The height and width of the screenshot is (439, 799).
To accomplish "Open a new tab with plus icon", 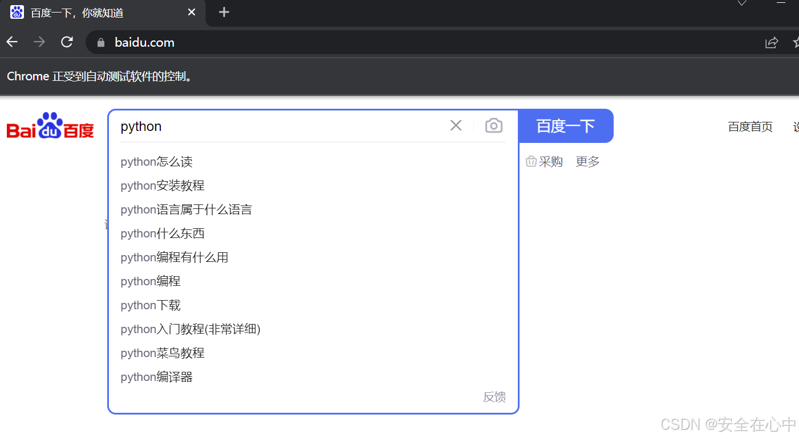I will (x=224, y=12).
